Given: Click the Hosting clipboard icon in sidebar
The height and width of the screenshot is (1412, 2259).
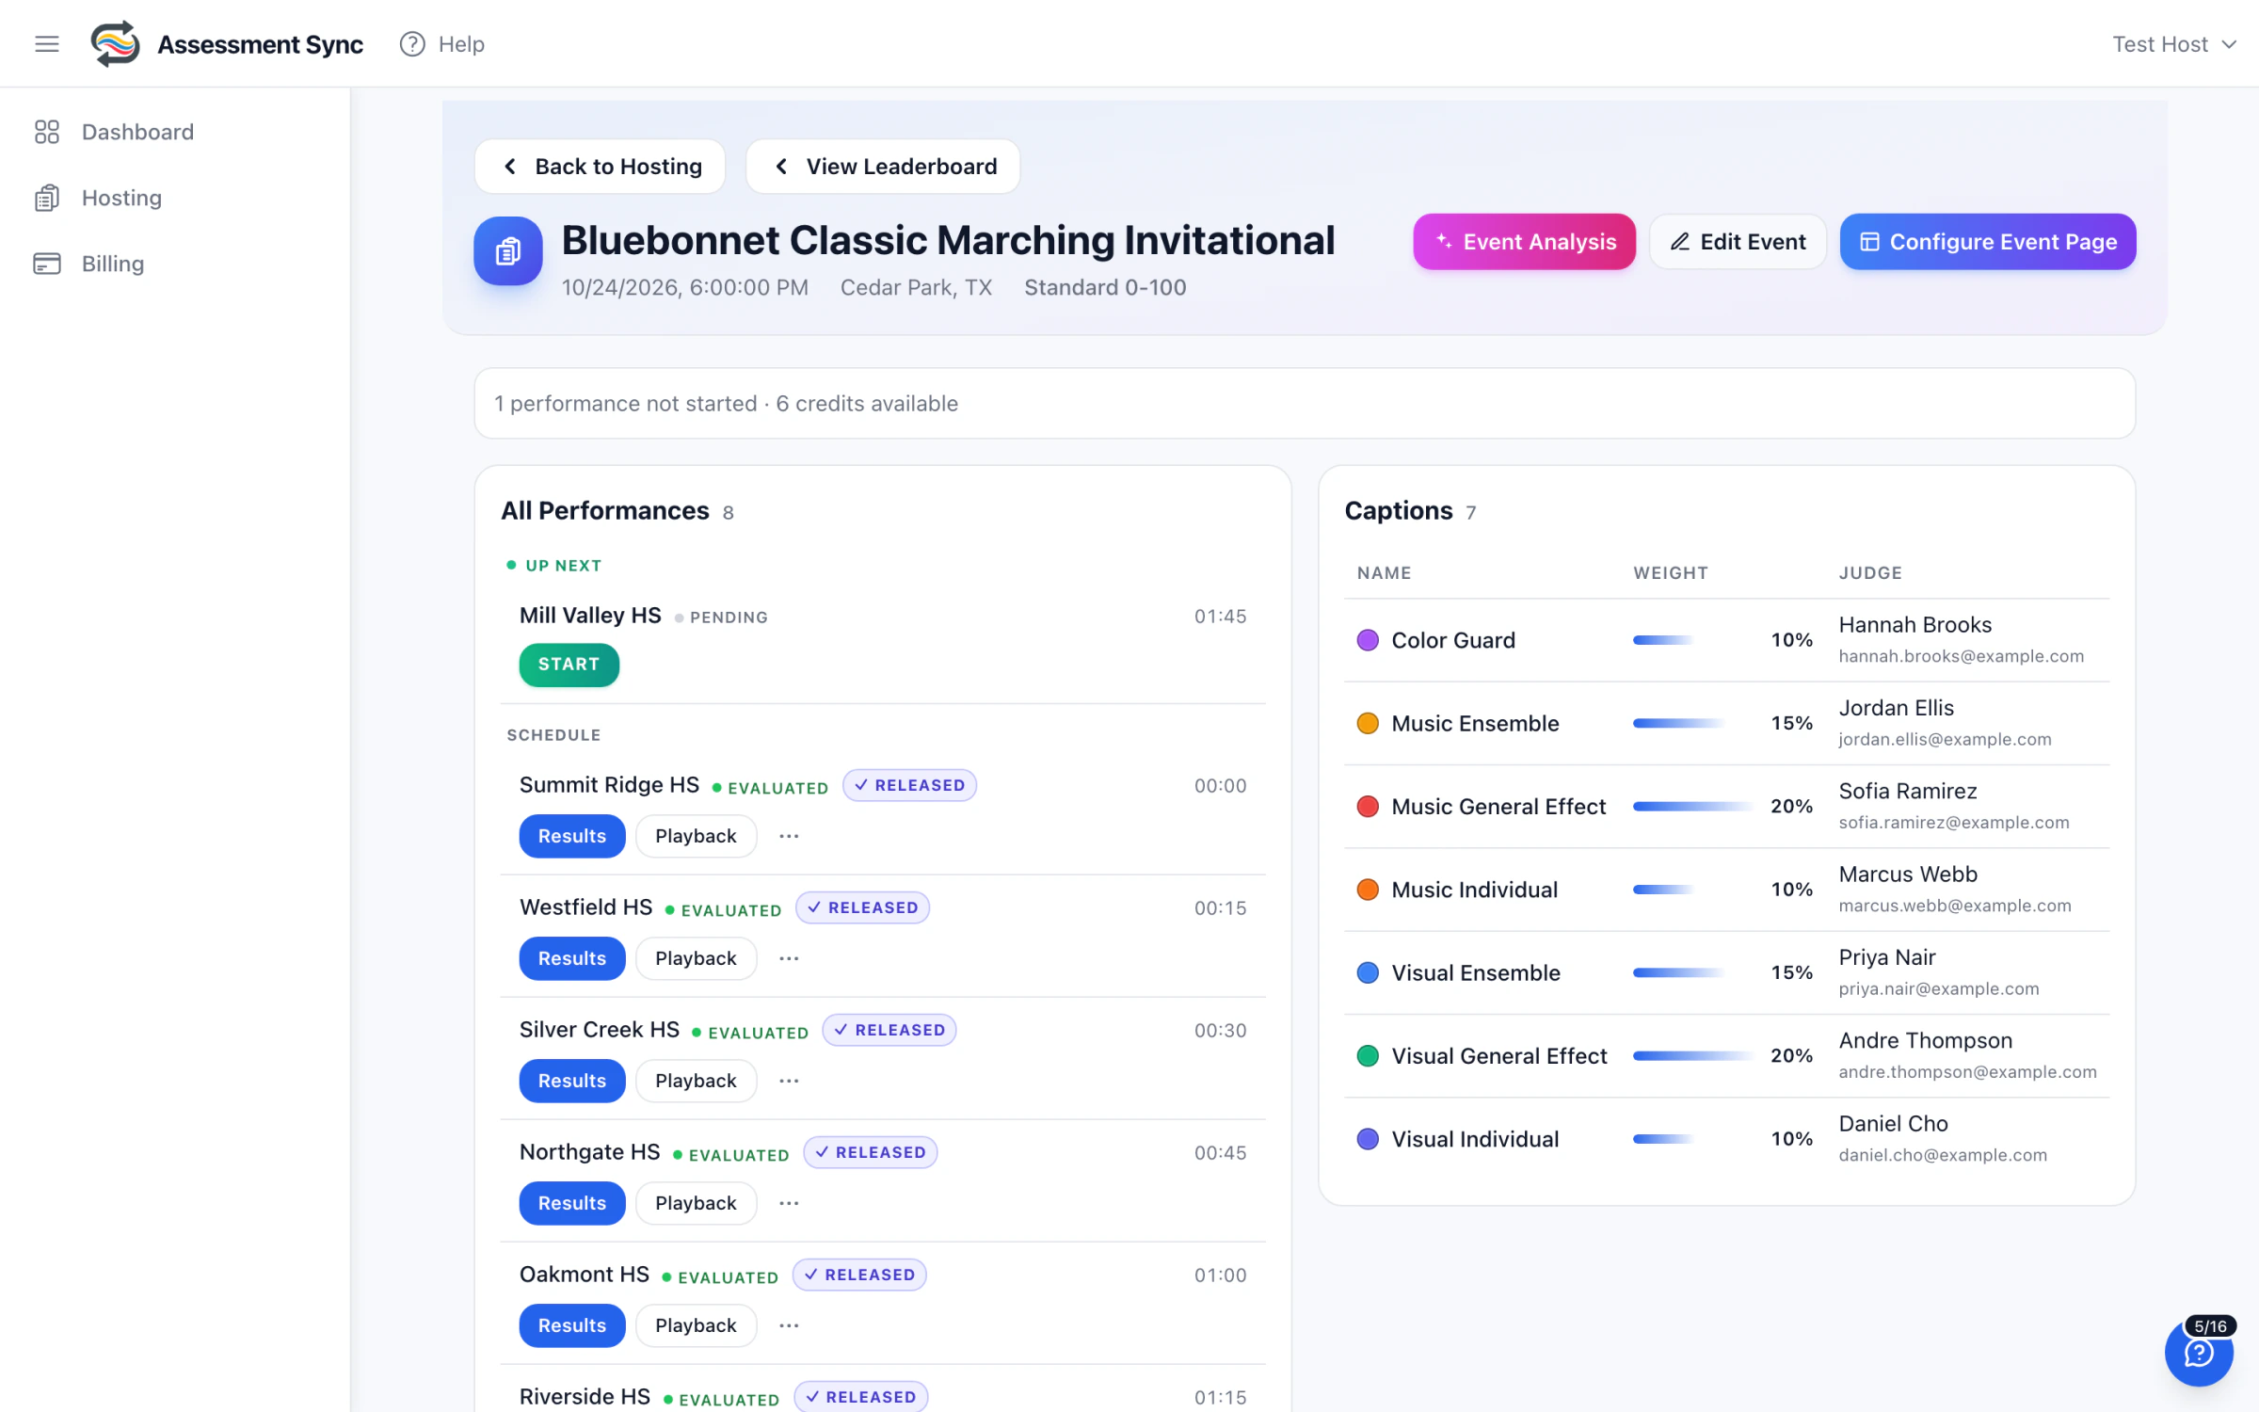Looking at the screenshot, I should (x=47, y=198).
